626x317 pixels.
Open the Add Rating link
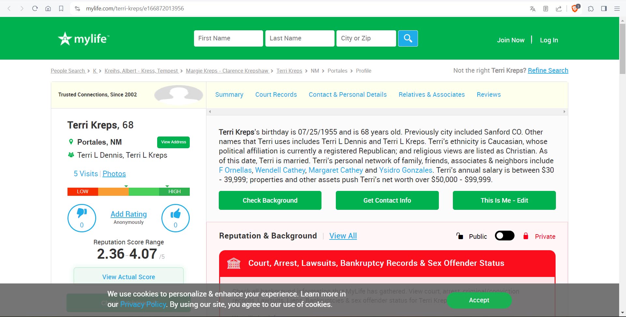coord(128,214)
